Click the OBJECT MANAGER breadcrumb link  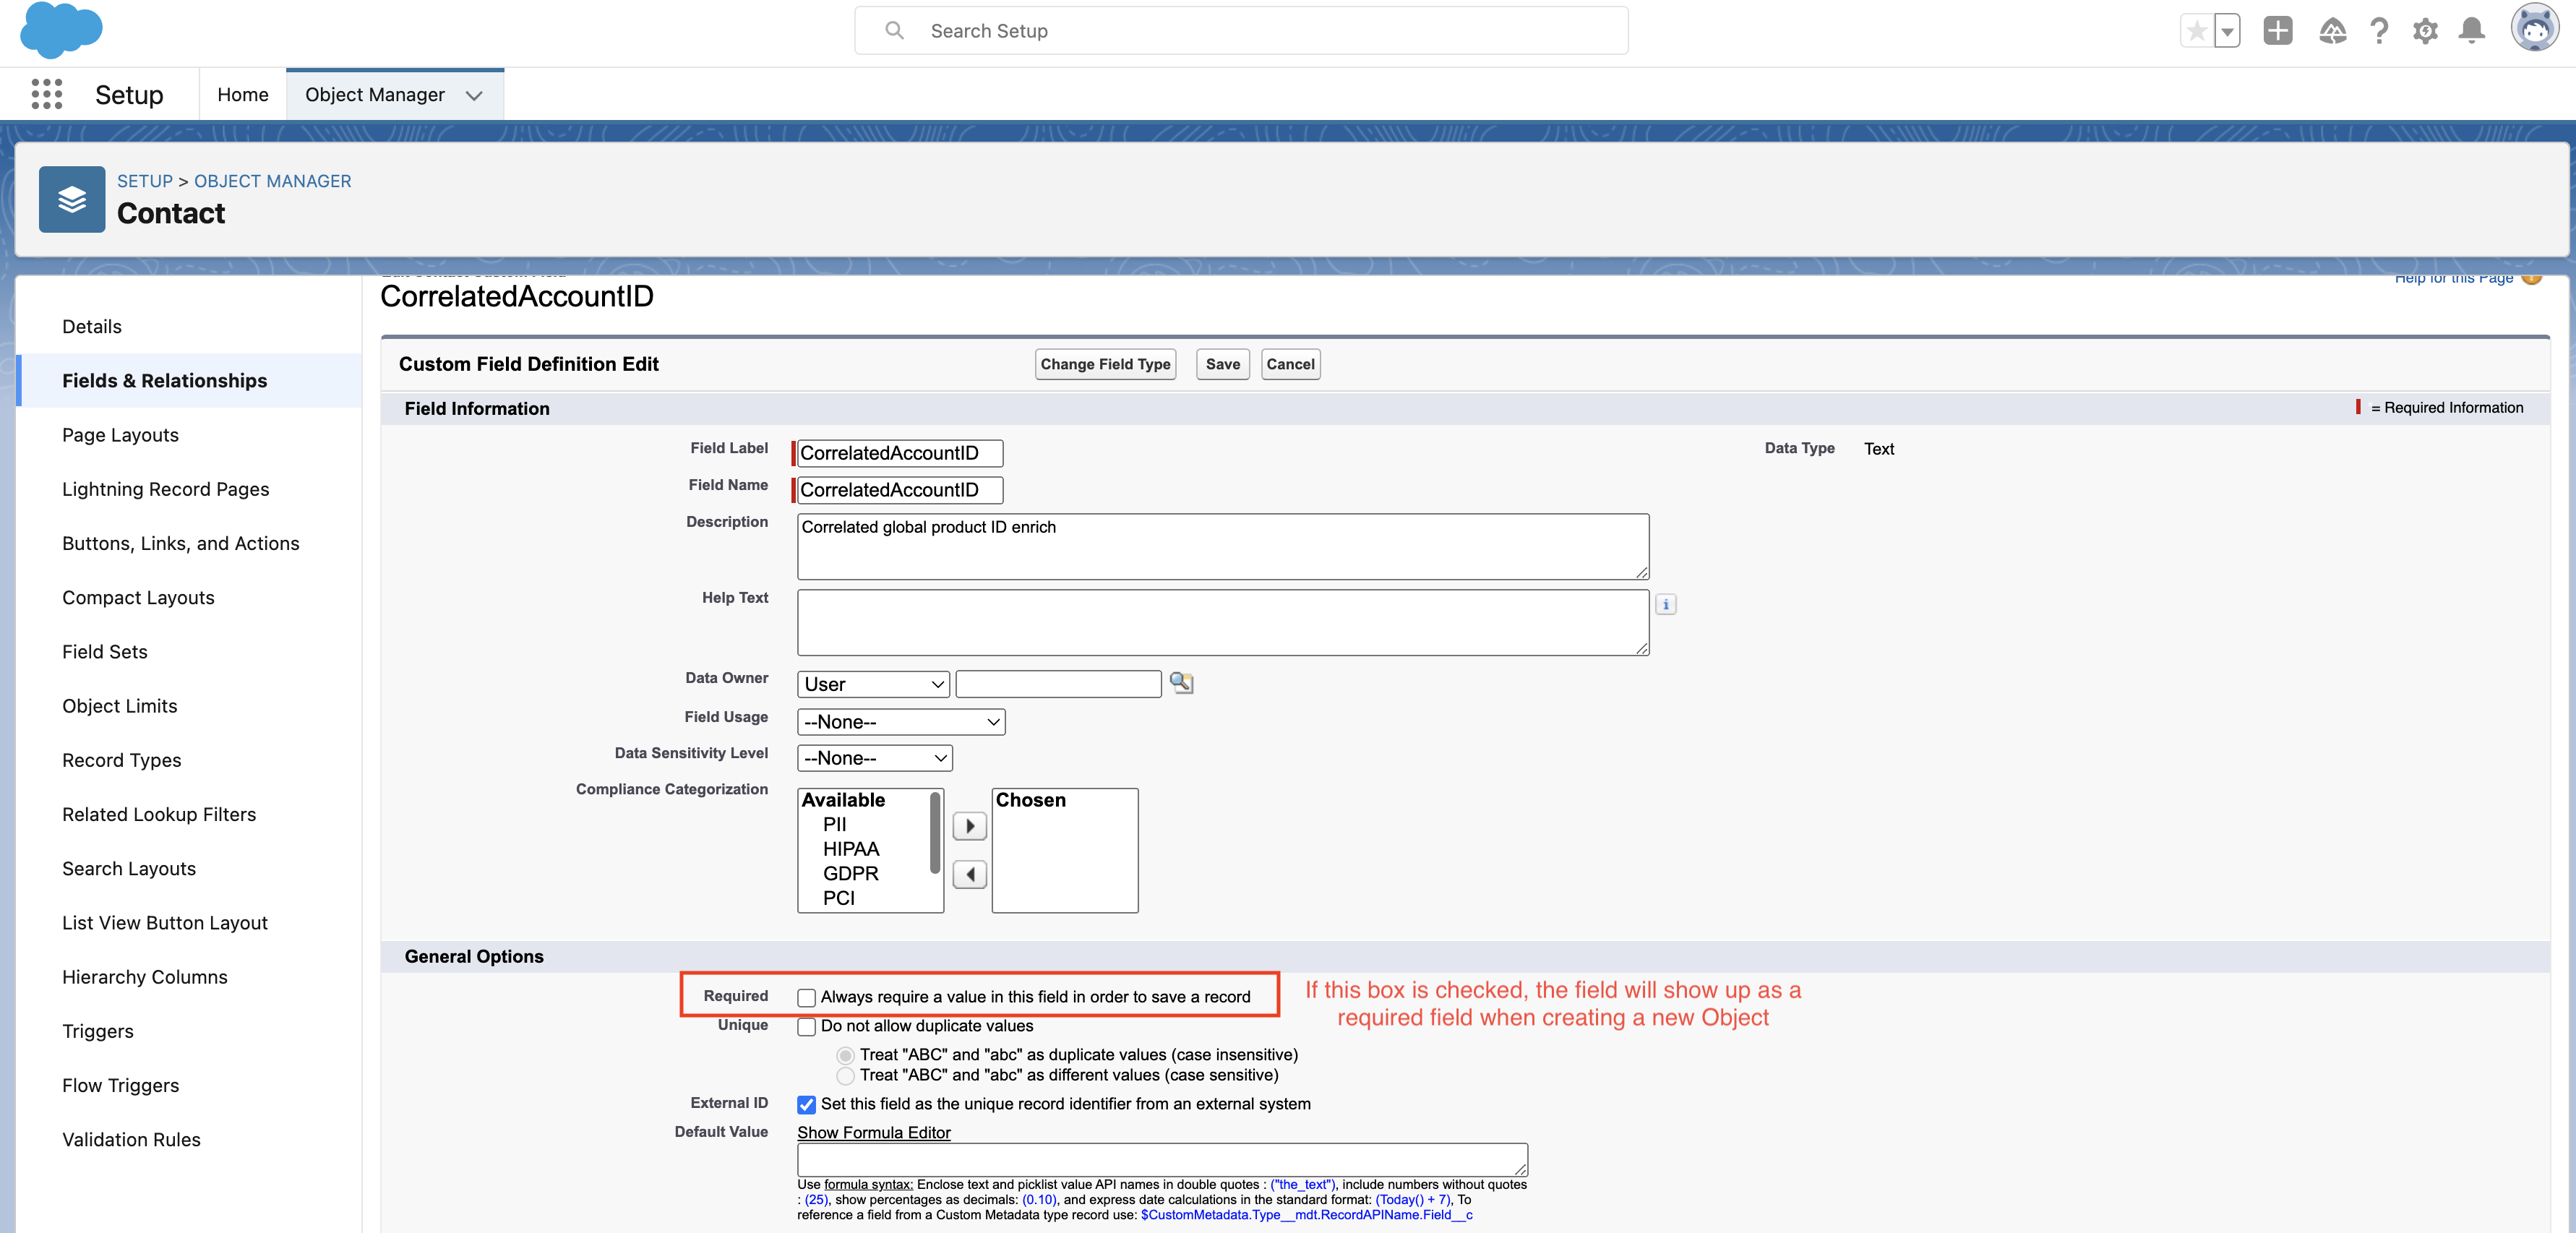[273, 181]
